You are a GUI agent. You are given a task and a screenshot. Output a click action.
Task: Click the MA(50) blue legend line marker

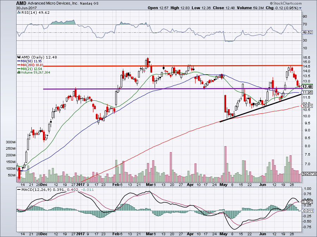coord(19,61)
